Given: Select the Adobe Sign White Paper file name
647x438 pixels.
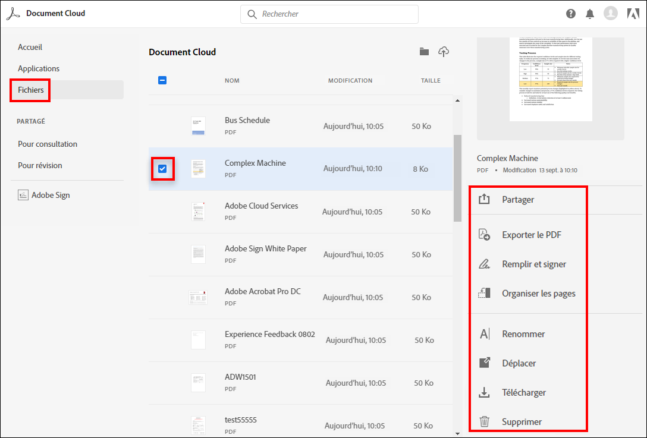Looking at the screenshot, I should coord(265,248).
